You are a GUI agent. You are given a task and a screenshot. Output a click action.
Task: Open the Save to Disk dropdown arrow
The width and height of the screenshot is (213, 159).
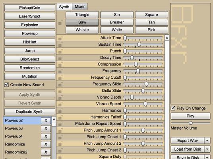(207, 157)
